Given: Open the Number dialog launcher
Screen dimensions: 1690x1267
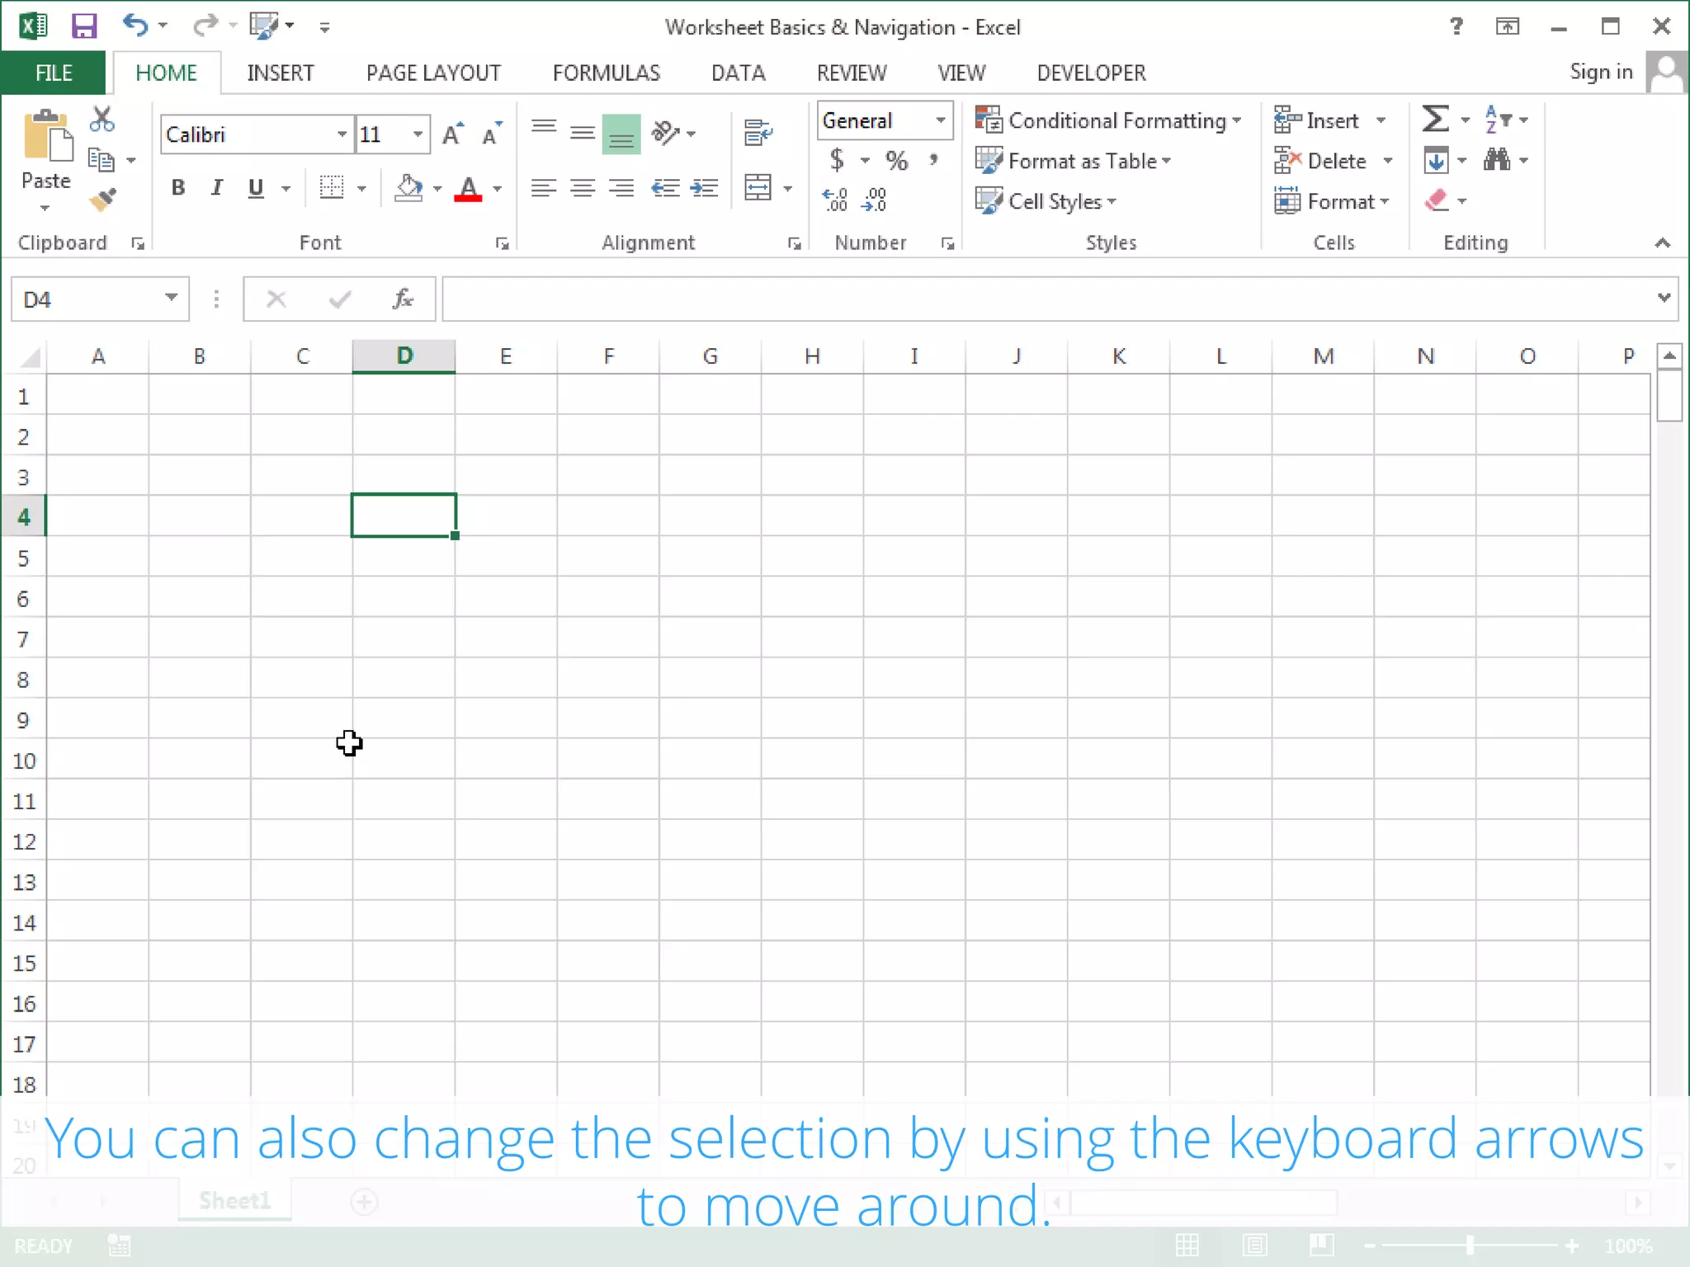Looking at the screenshot, I should tap(947, 243).
